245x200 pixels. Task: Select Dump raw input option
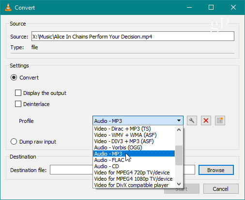(14, 142)
